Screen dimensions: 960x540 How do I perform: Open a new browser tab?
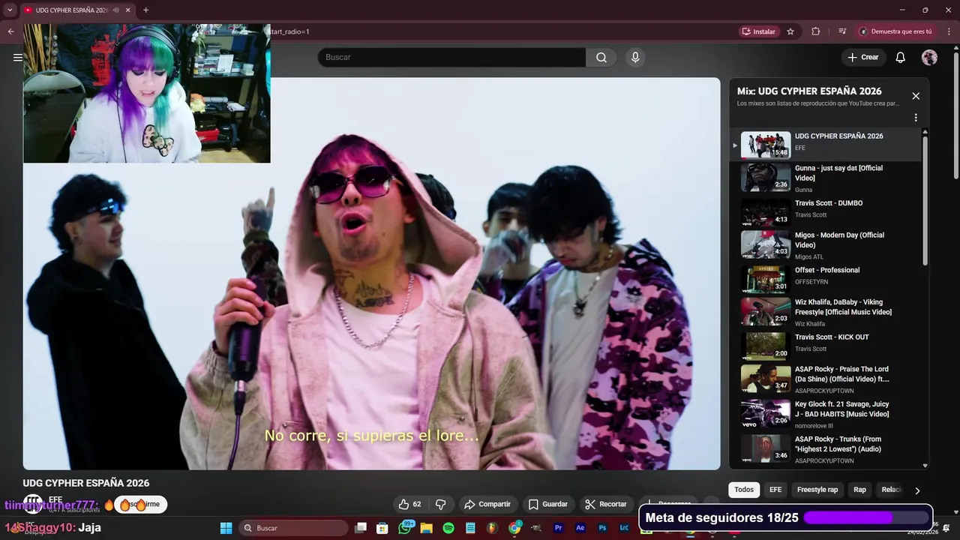(145, 10)
